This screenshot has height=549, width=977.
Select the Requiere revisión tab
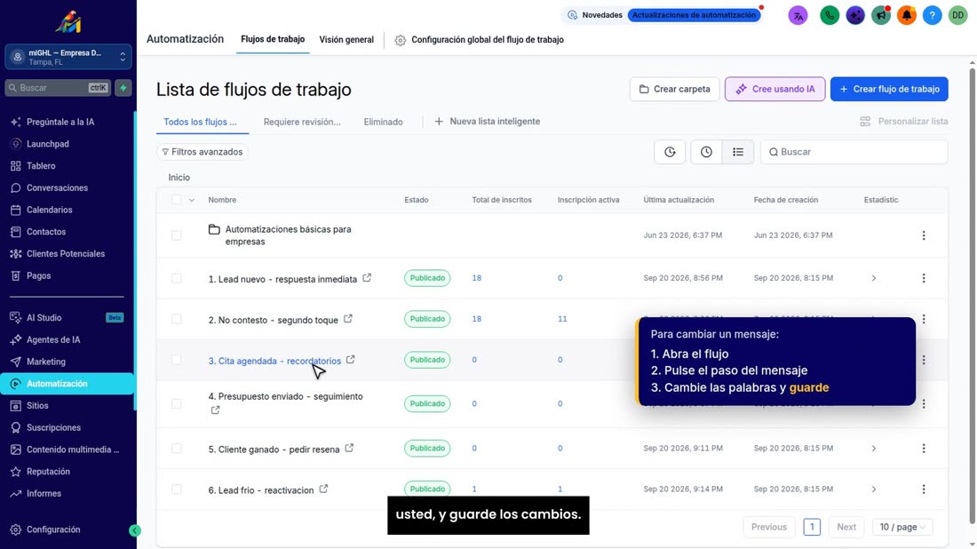click(x=302, y=122)
